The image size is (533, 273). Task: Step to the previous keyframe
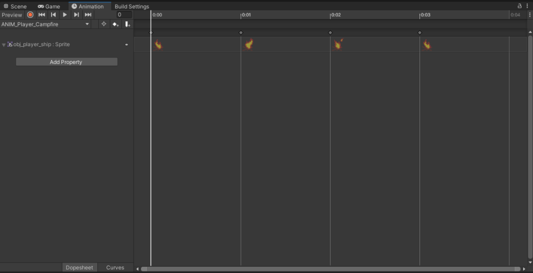(53, 15)
